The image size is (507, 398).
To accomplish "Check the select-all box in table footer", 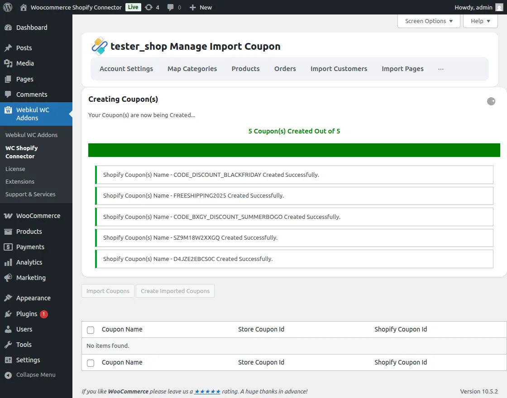I will point(91,363).
